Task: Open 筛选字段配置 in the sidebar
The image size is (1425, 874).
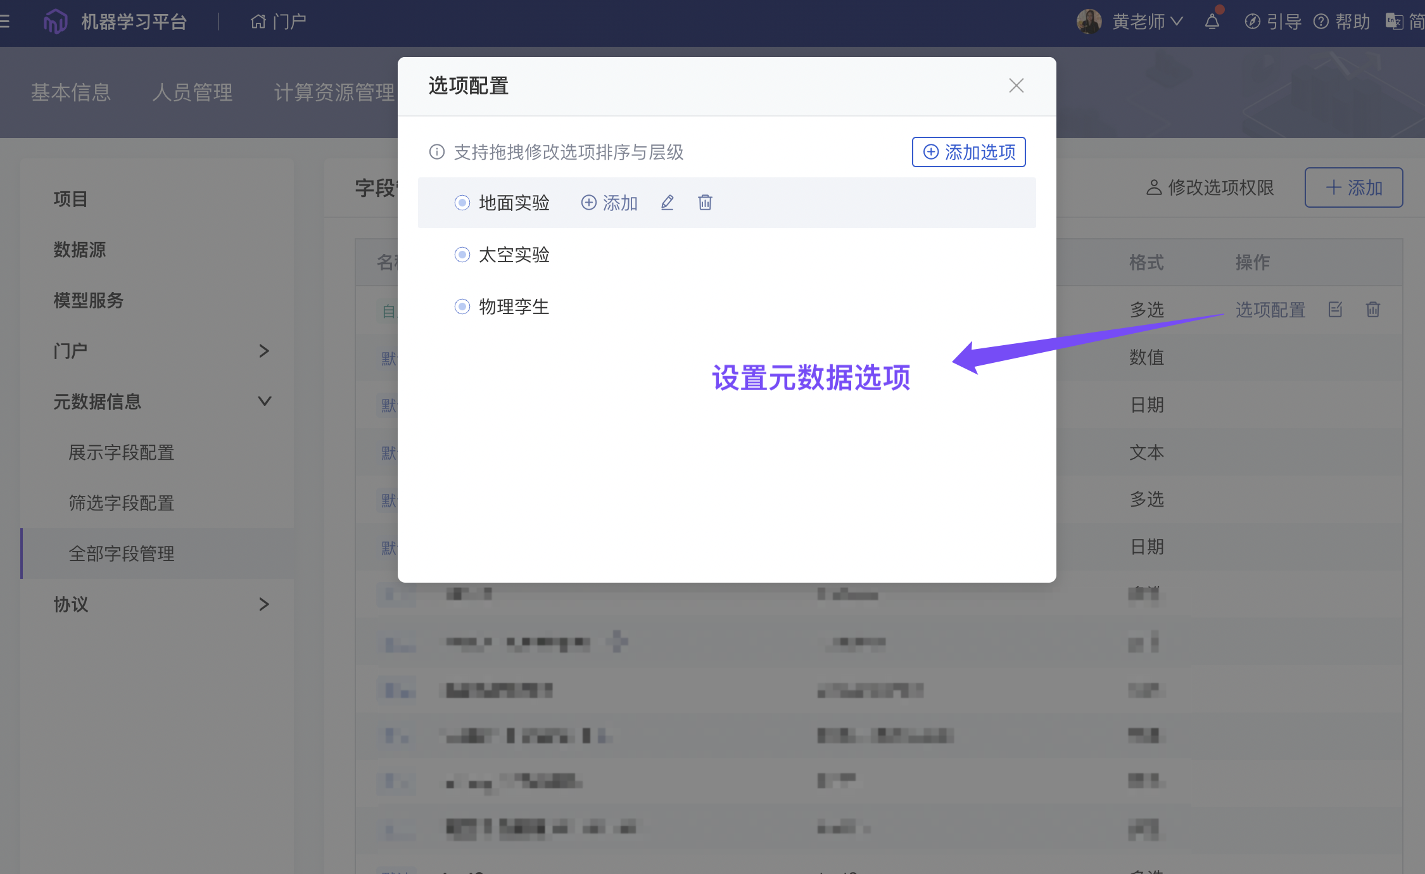Action: pyautogui.click(x=122, y=503)
